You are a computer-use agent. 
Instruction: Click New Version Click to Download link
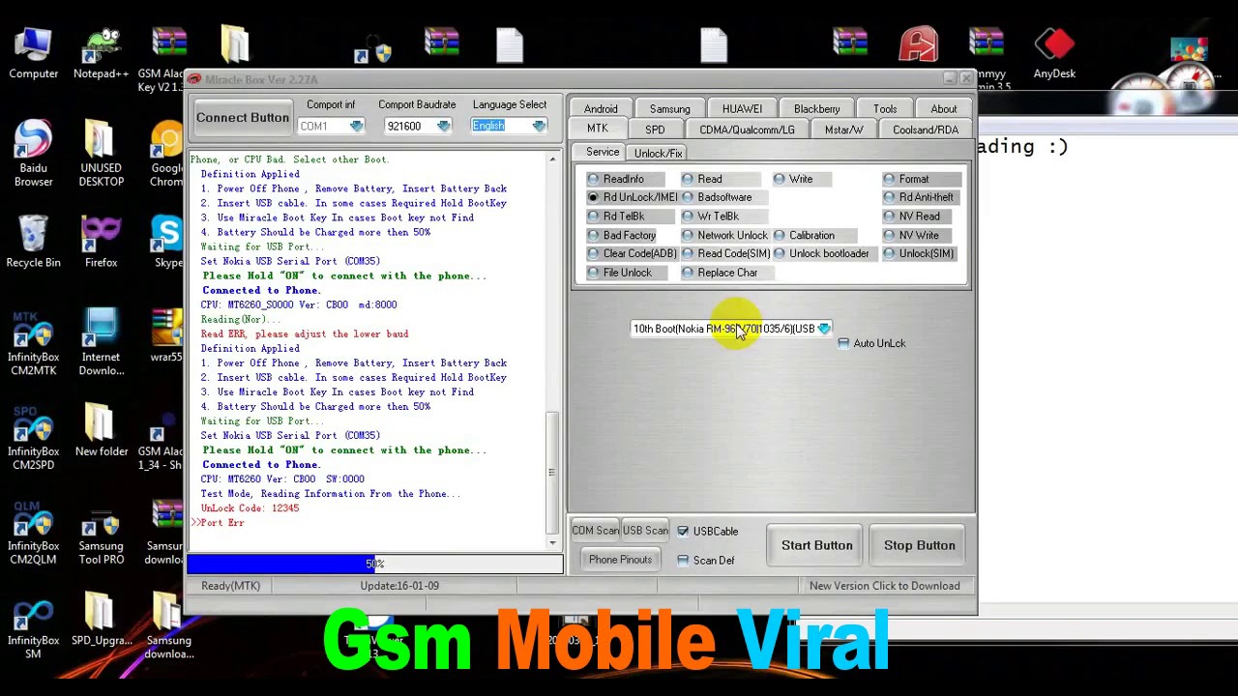pos(884,586)
